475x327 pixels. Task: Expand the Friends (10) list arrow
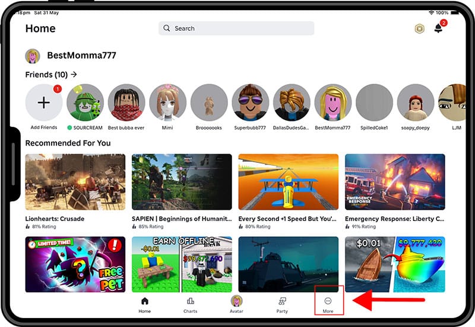tap(74, 75)
